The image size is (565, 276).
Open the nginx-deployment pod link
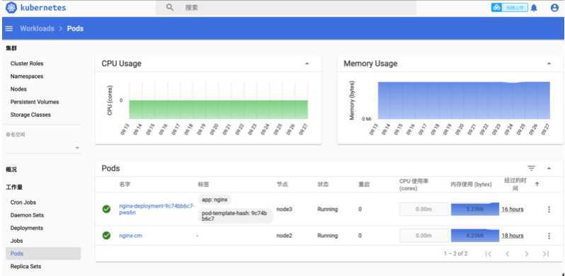click(x=156, y=209)
